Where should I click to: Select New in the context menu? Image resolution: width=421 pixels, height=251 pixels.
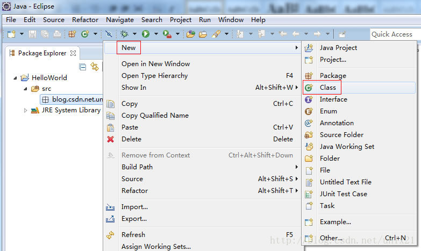pos(202,48)
